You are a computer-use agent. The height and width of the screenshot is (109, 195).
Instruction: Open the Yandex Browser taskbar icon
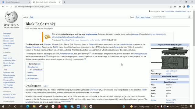(x=53, y=106)
